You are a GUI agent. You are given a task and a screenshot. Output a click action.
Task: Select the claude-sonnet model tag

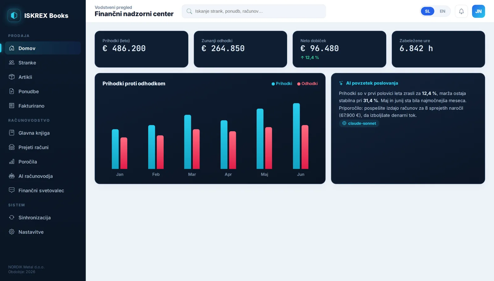(x=359, y=123)
